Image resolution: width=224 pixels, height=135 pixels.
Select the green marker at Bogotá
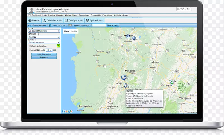(172, 83)
